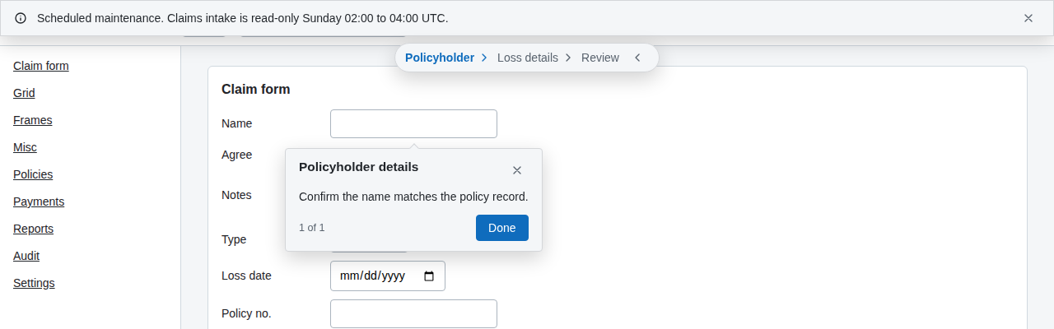Open the Payments sidebar link
The height and width of the screenshot is (329, 1054).
tap(39, 202)
